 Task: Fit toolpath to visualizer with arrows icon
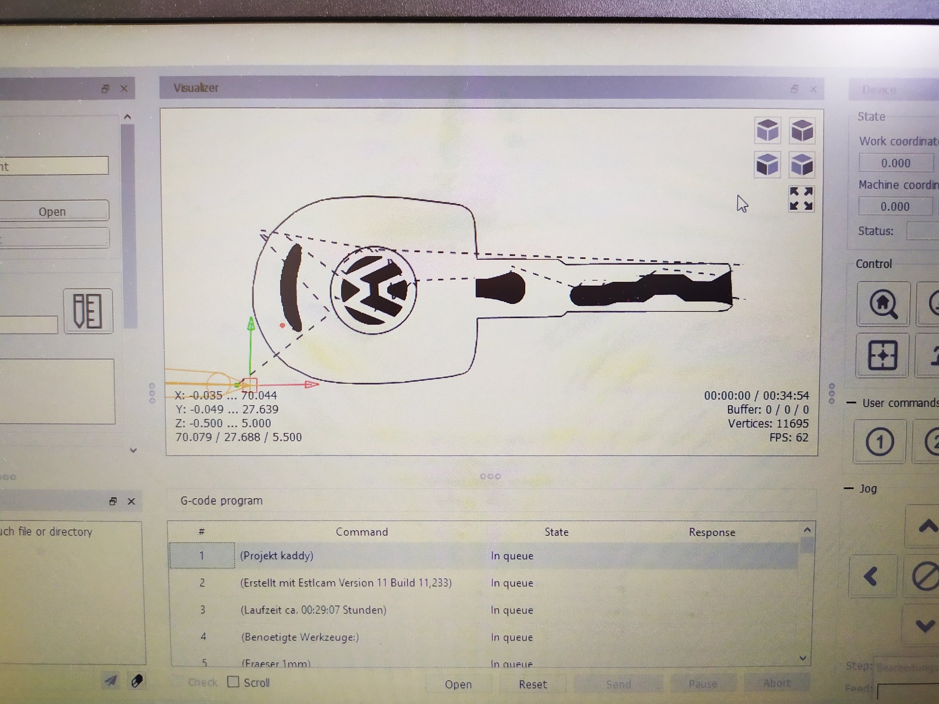[801, 199]
